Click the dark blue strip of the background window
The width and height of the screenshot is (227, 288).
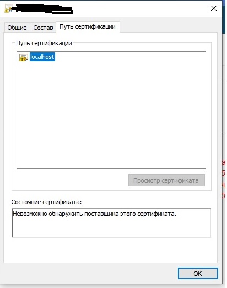224,17
